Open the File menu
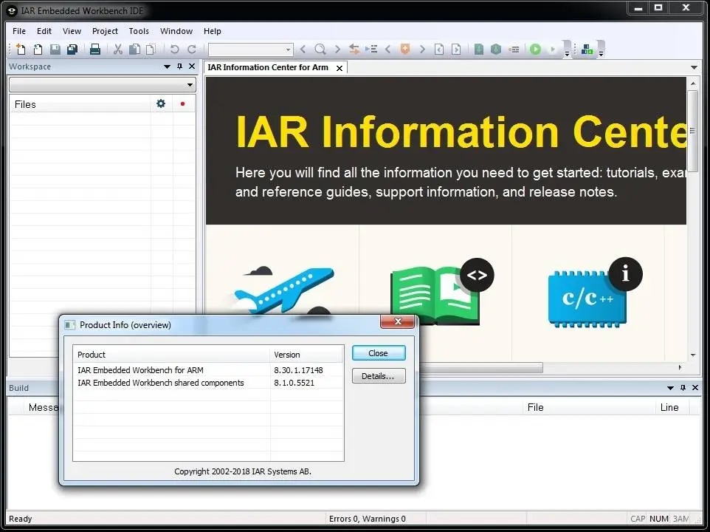Screen dimensions: 710x532 [19, 31]
